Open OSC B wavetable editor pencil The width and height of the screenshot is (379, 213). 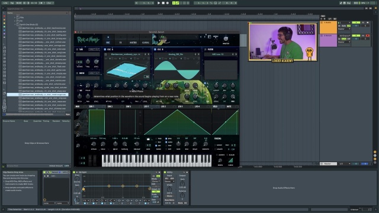click(197, 63)
